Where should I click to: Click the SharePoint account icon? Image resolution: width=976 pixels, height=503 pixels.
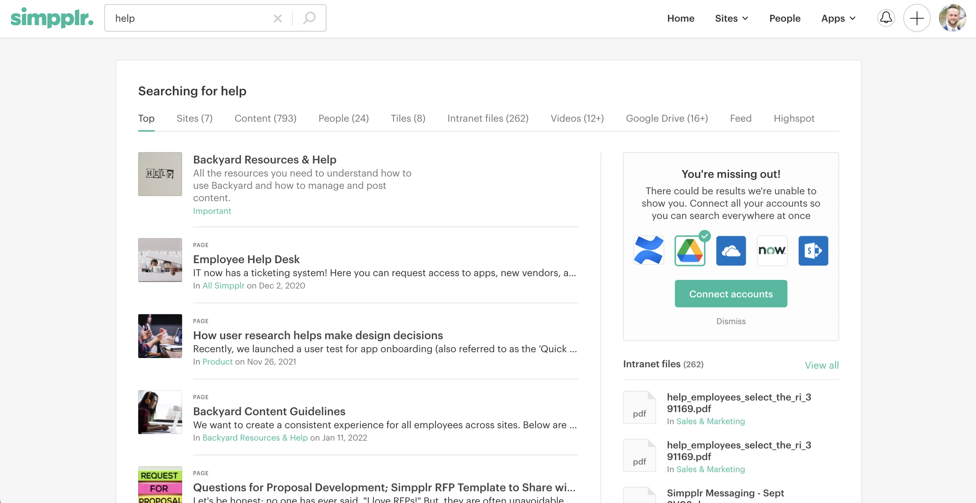[x=813, y=251]
